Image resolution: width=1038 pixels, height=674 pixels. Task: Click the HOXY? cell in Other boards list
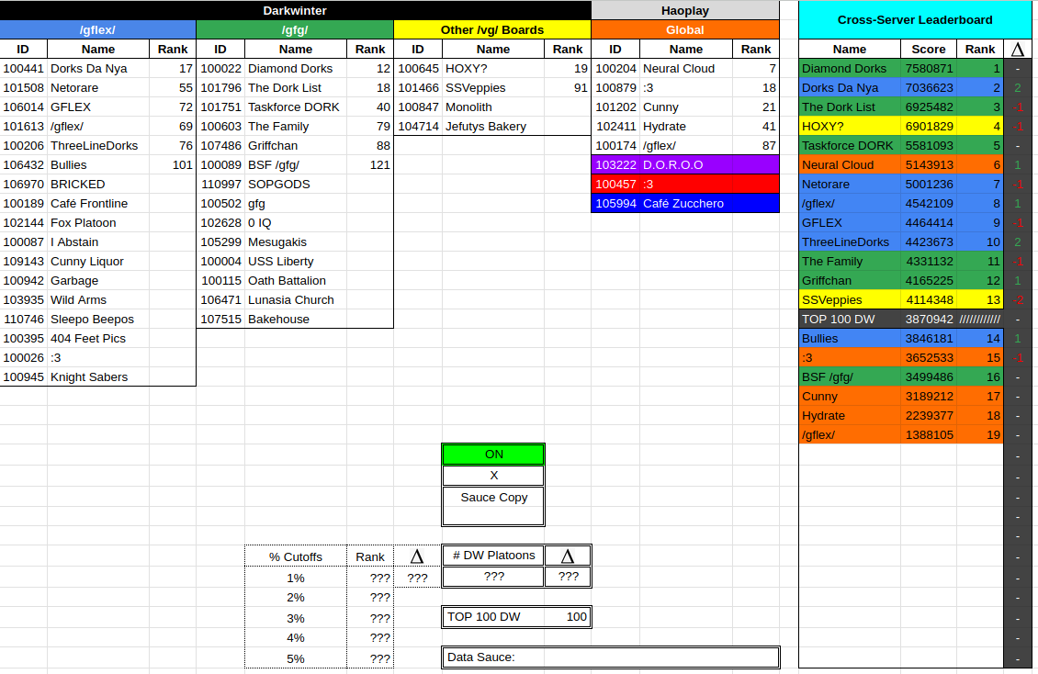pos(493,69)
